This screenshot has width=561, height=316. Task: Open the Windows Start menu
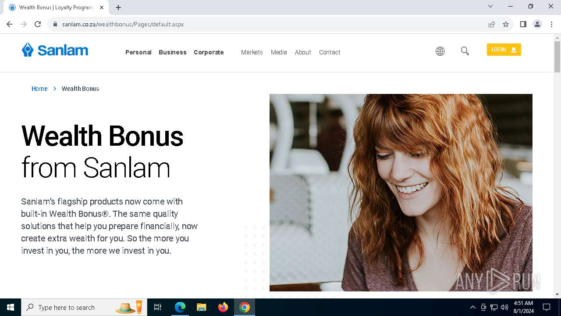(11, 307)
